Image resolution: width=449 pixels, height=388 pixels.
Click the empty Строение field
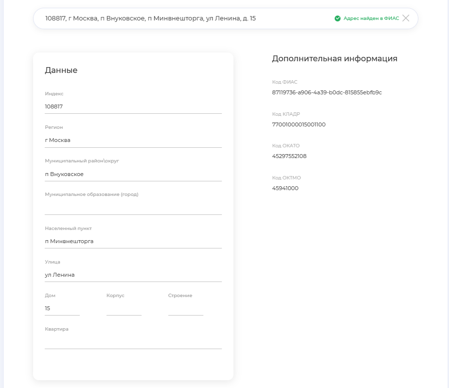tap(185, 308)
